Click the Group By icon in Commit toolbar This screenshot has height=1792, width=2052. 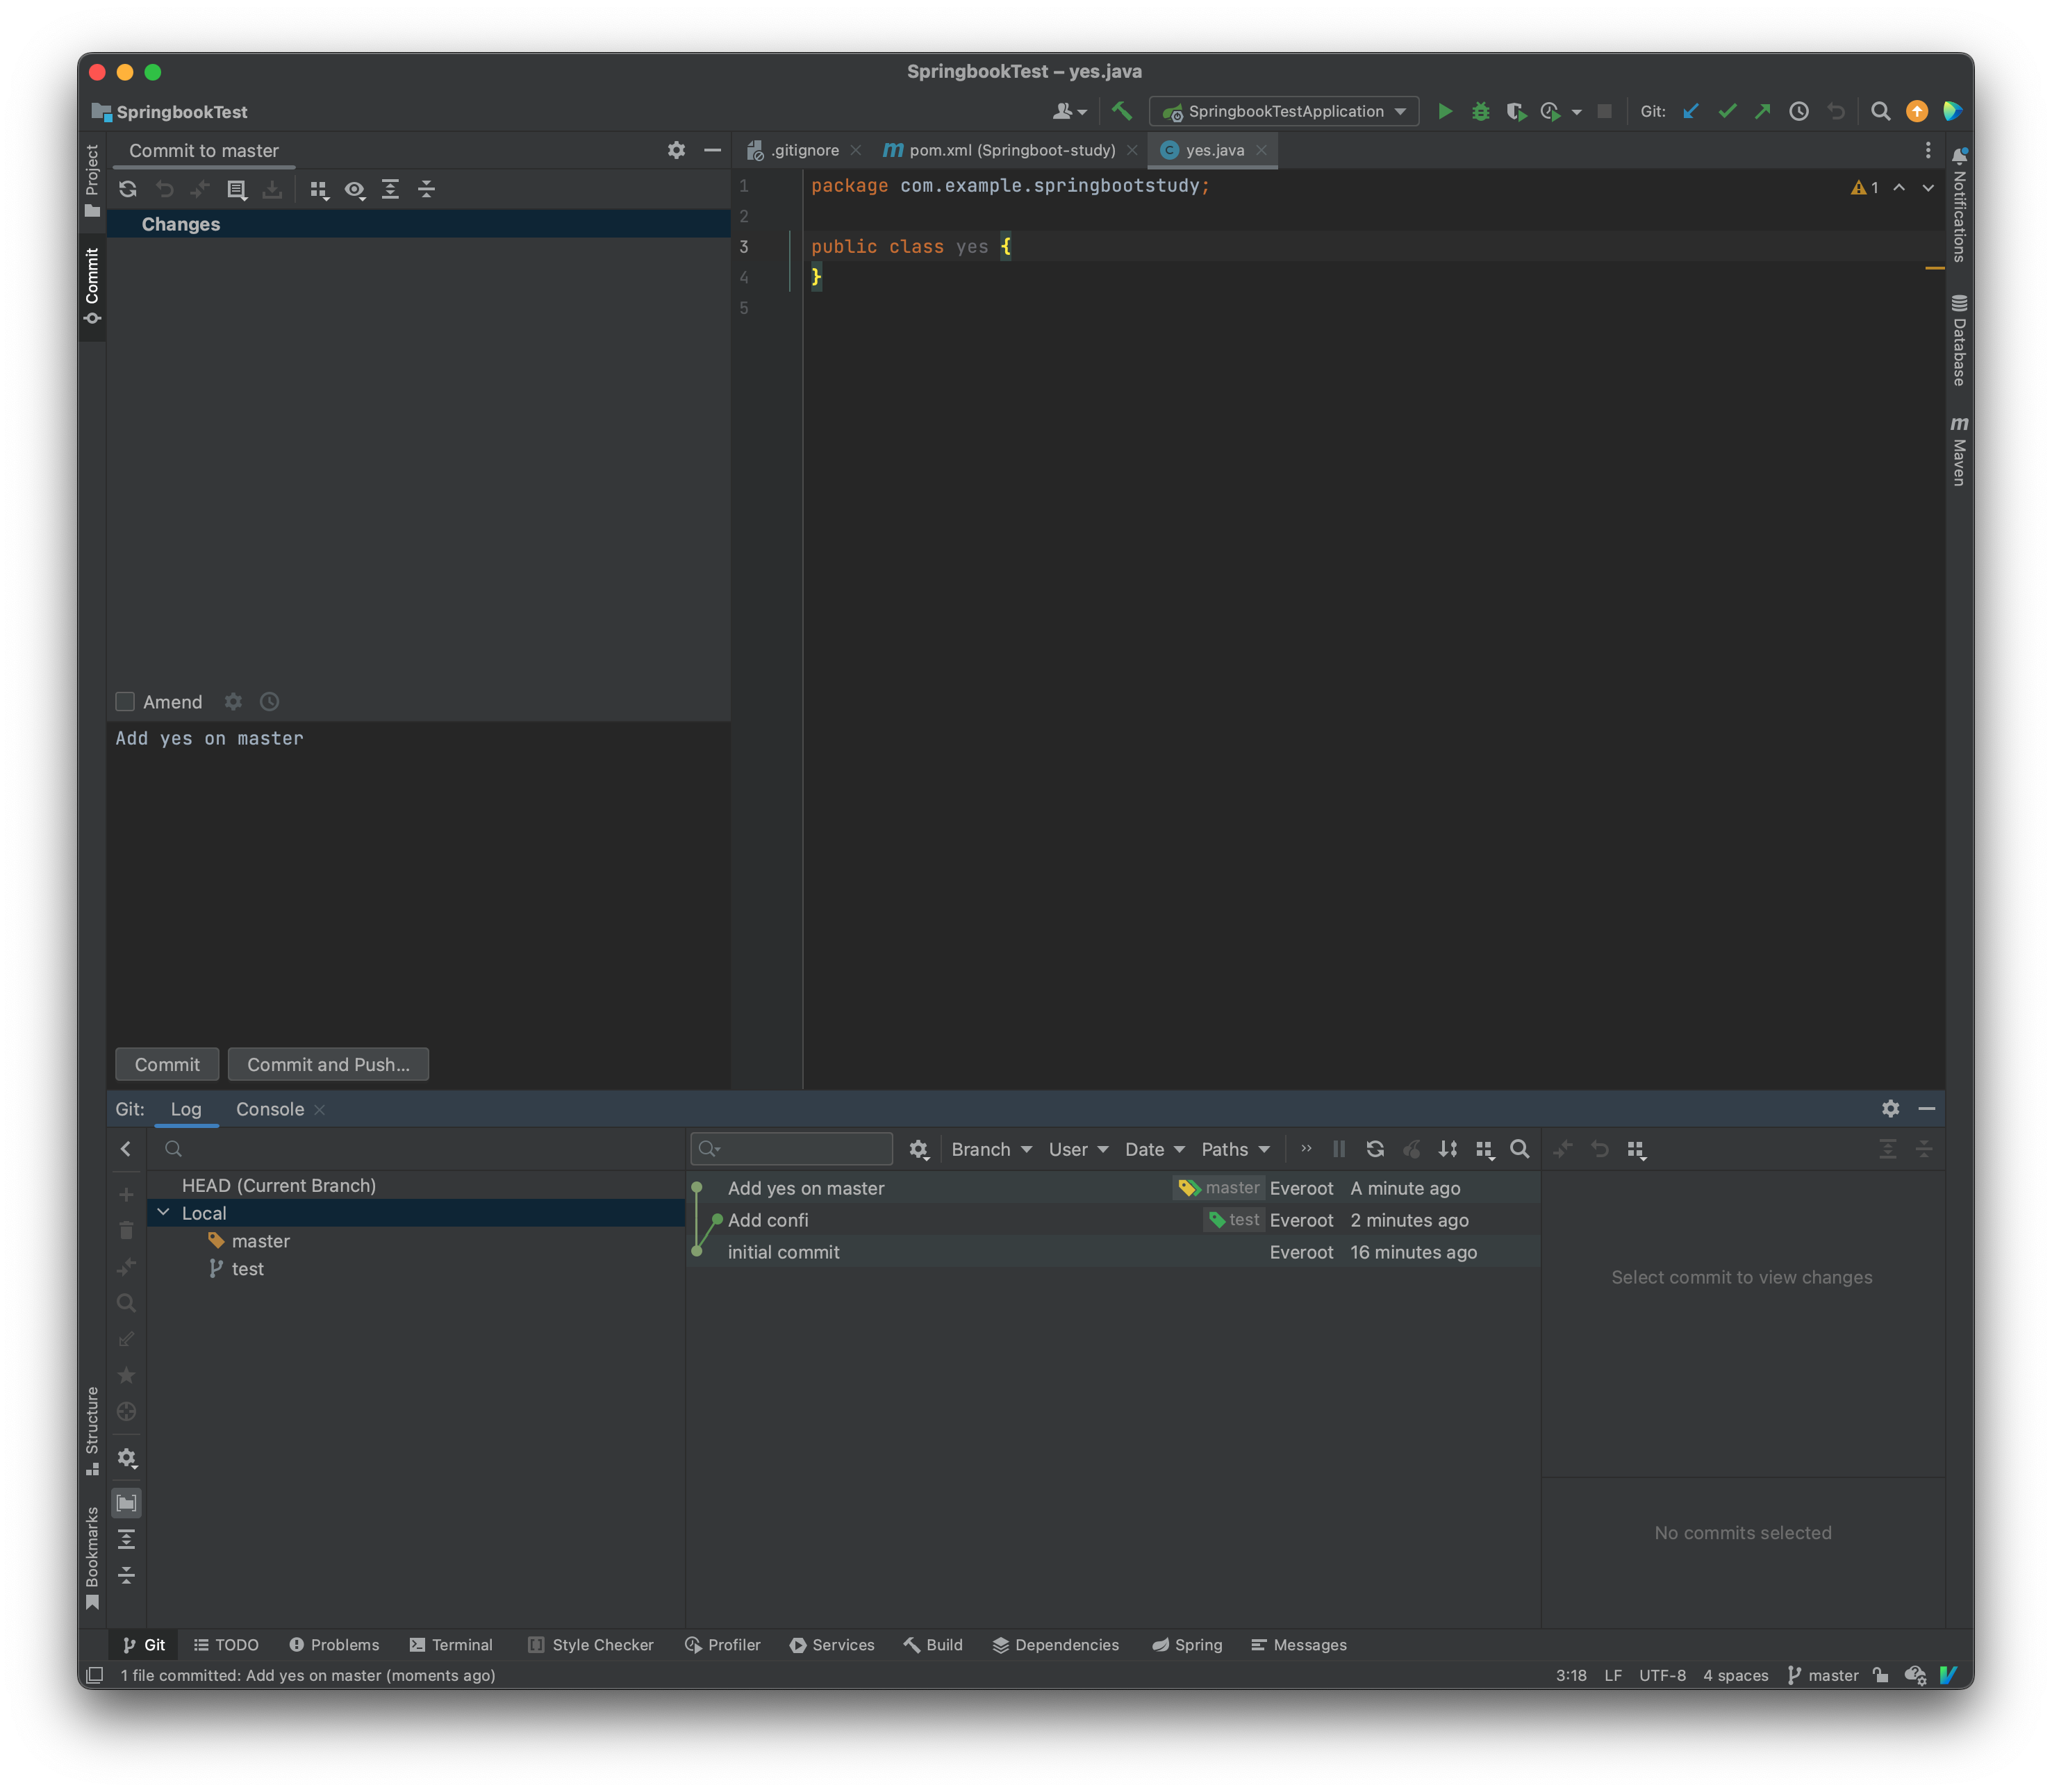point(318,189)
